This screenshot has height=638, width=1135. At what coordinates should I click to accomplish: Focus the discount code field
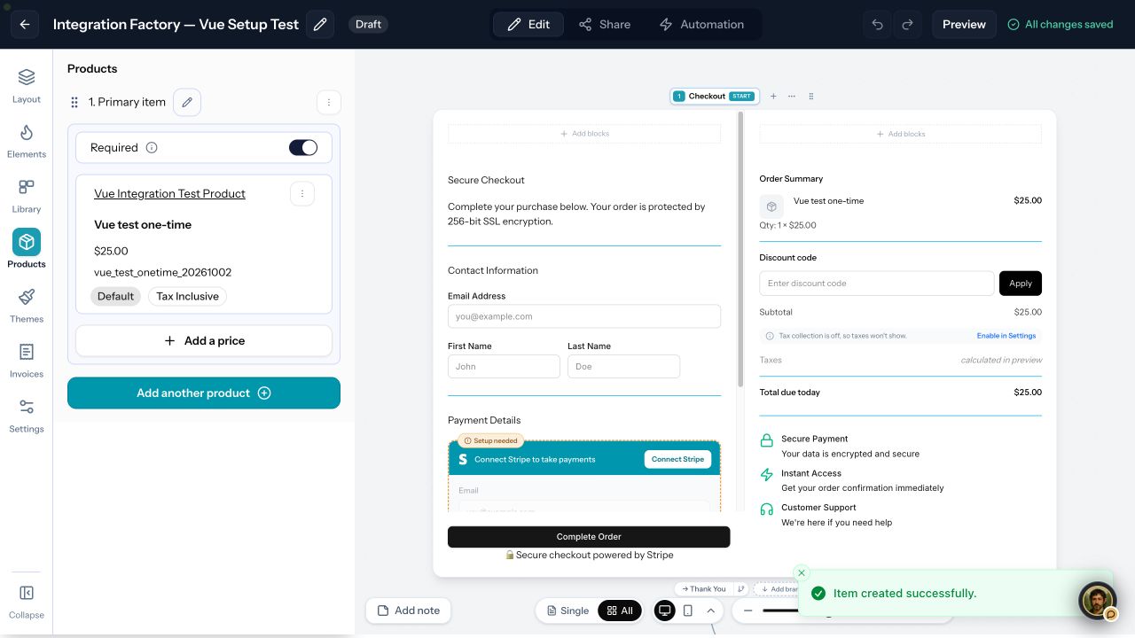[x=877, y=284]
